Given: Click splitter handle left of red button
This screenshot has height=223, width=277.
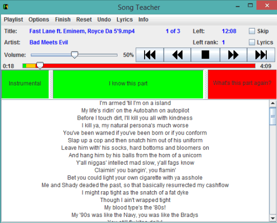Looking at the screenshot, I should [x=206, y=84].
